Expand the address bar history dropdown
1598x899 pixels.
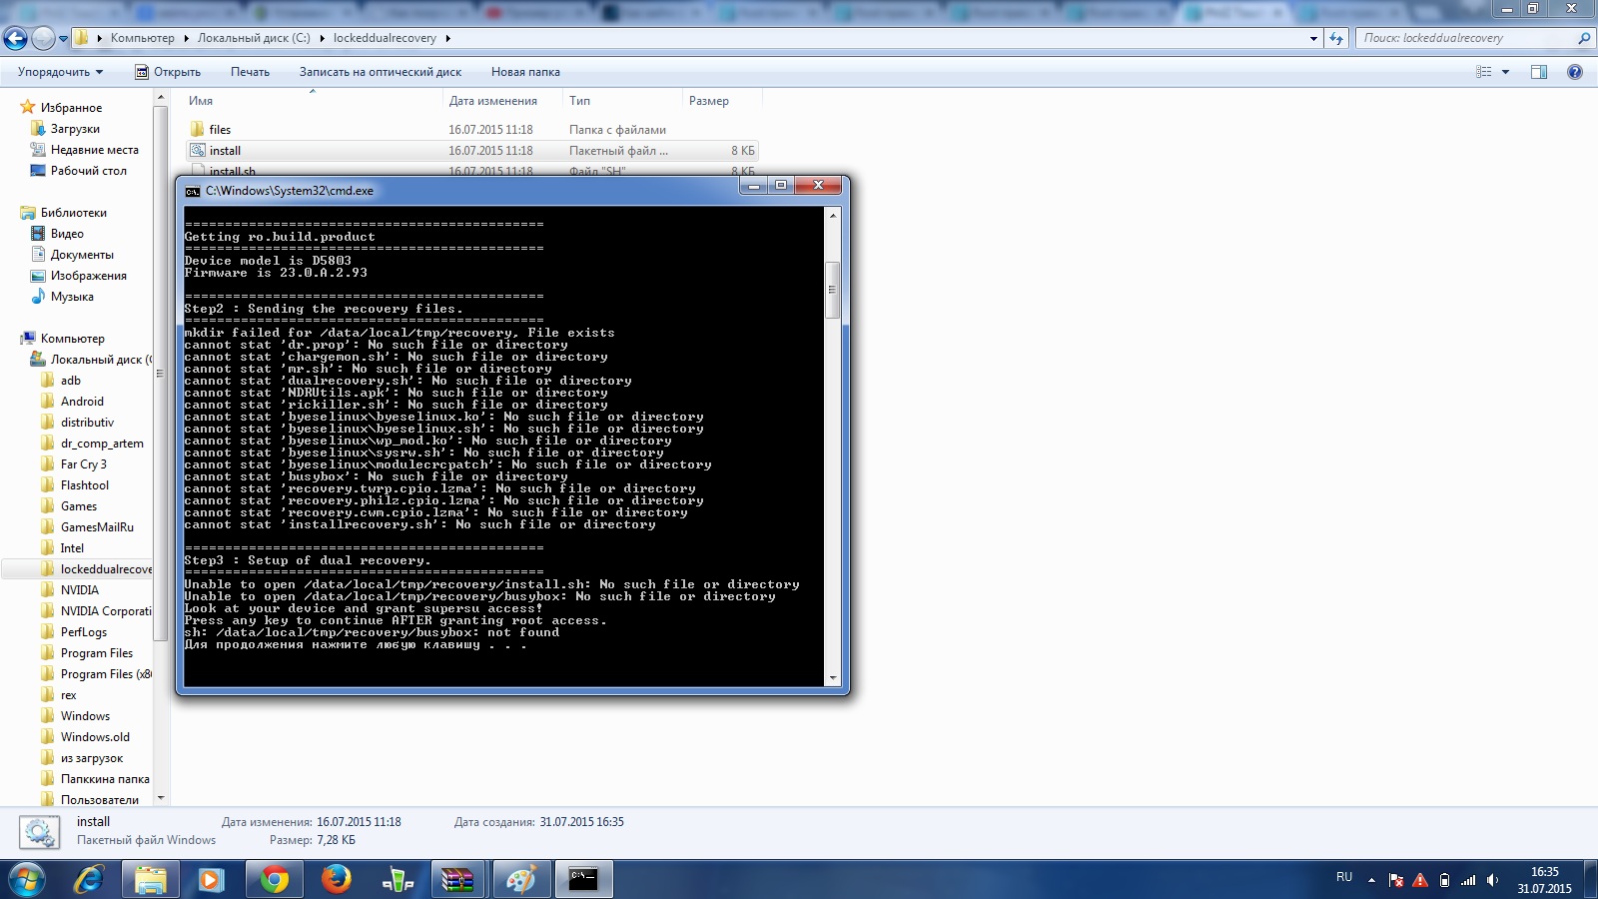click(1313, 39)
